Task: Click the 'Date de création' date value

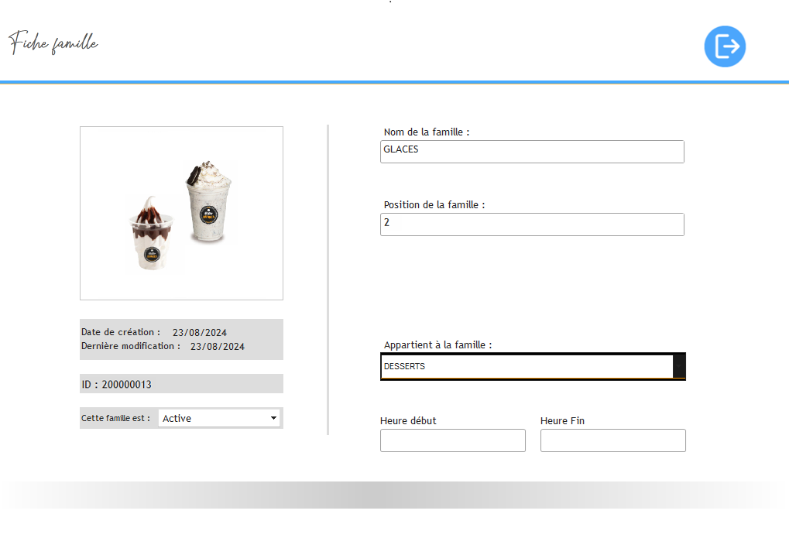Action: click(200, 333)
